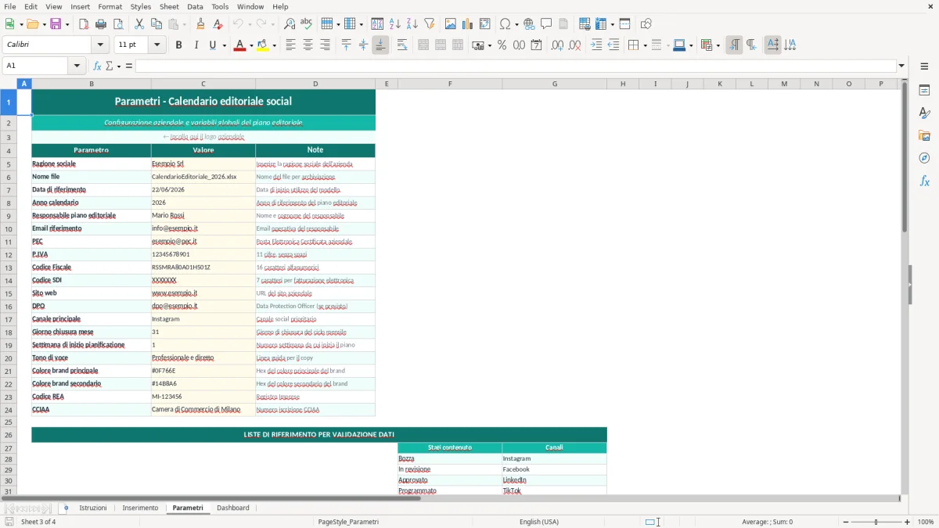
Task: Increase indent icon
Action: click(x=596, y=45)
